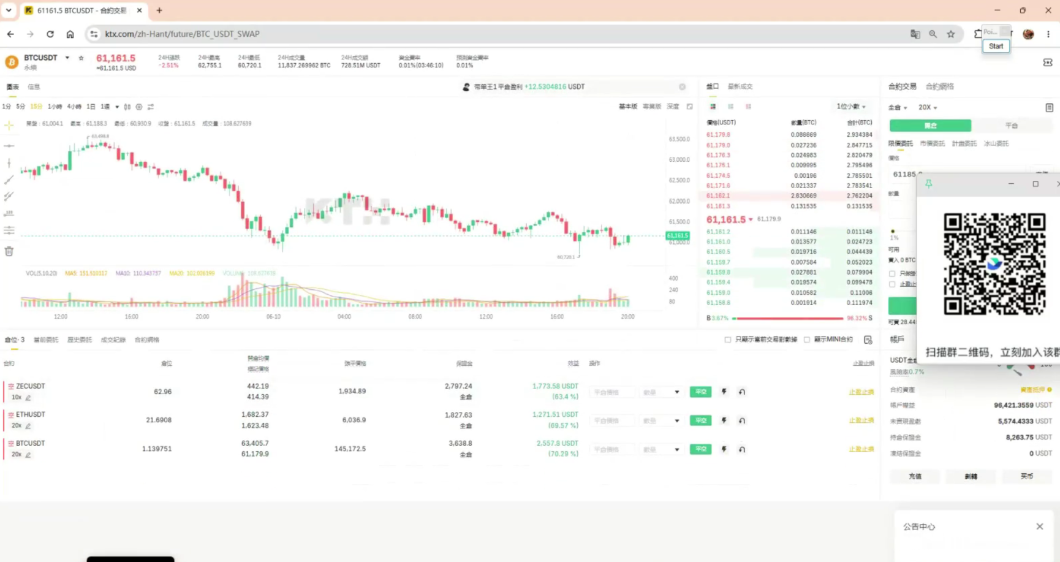Open the BTCUSDT pair selector dropdown

(67, 58)
